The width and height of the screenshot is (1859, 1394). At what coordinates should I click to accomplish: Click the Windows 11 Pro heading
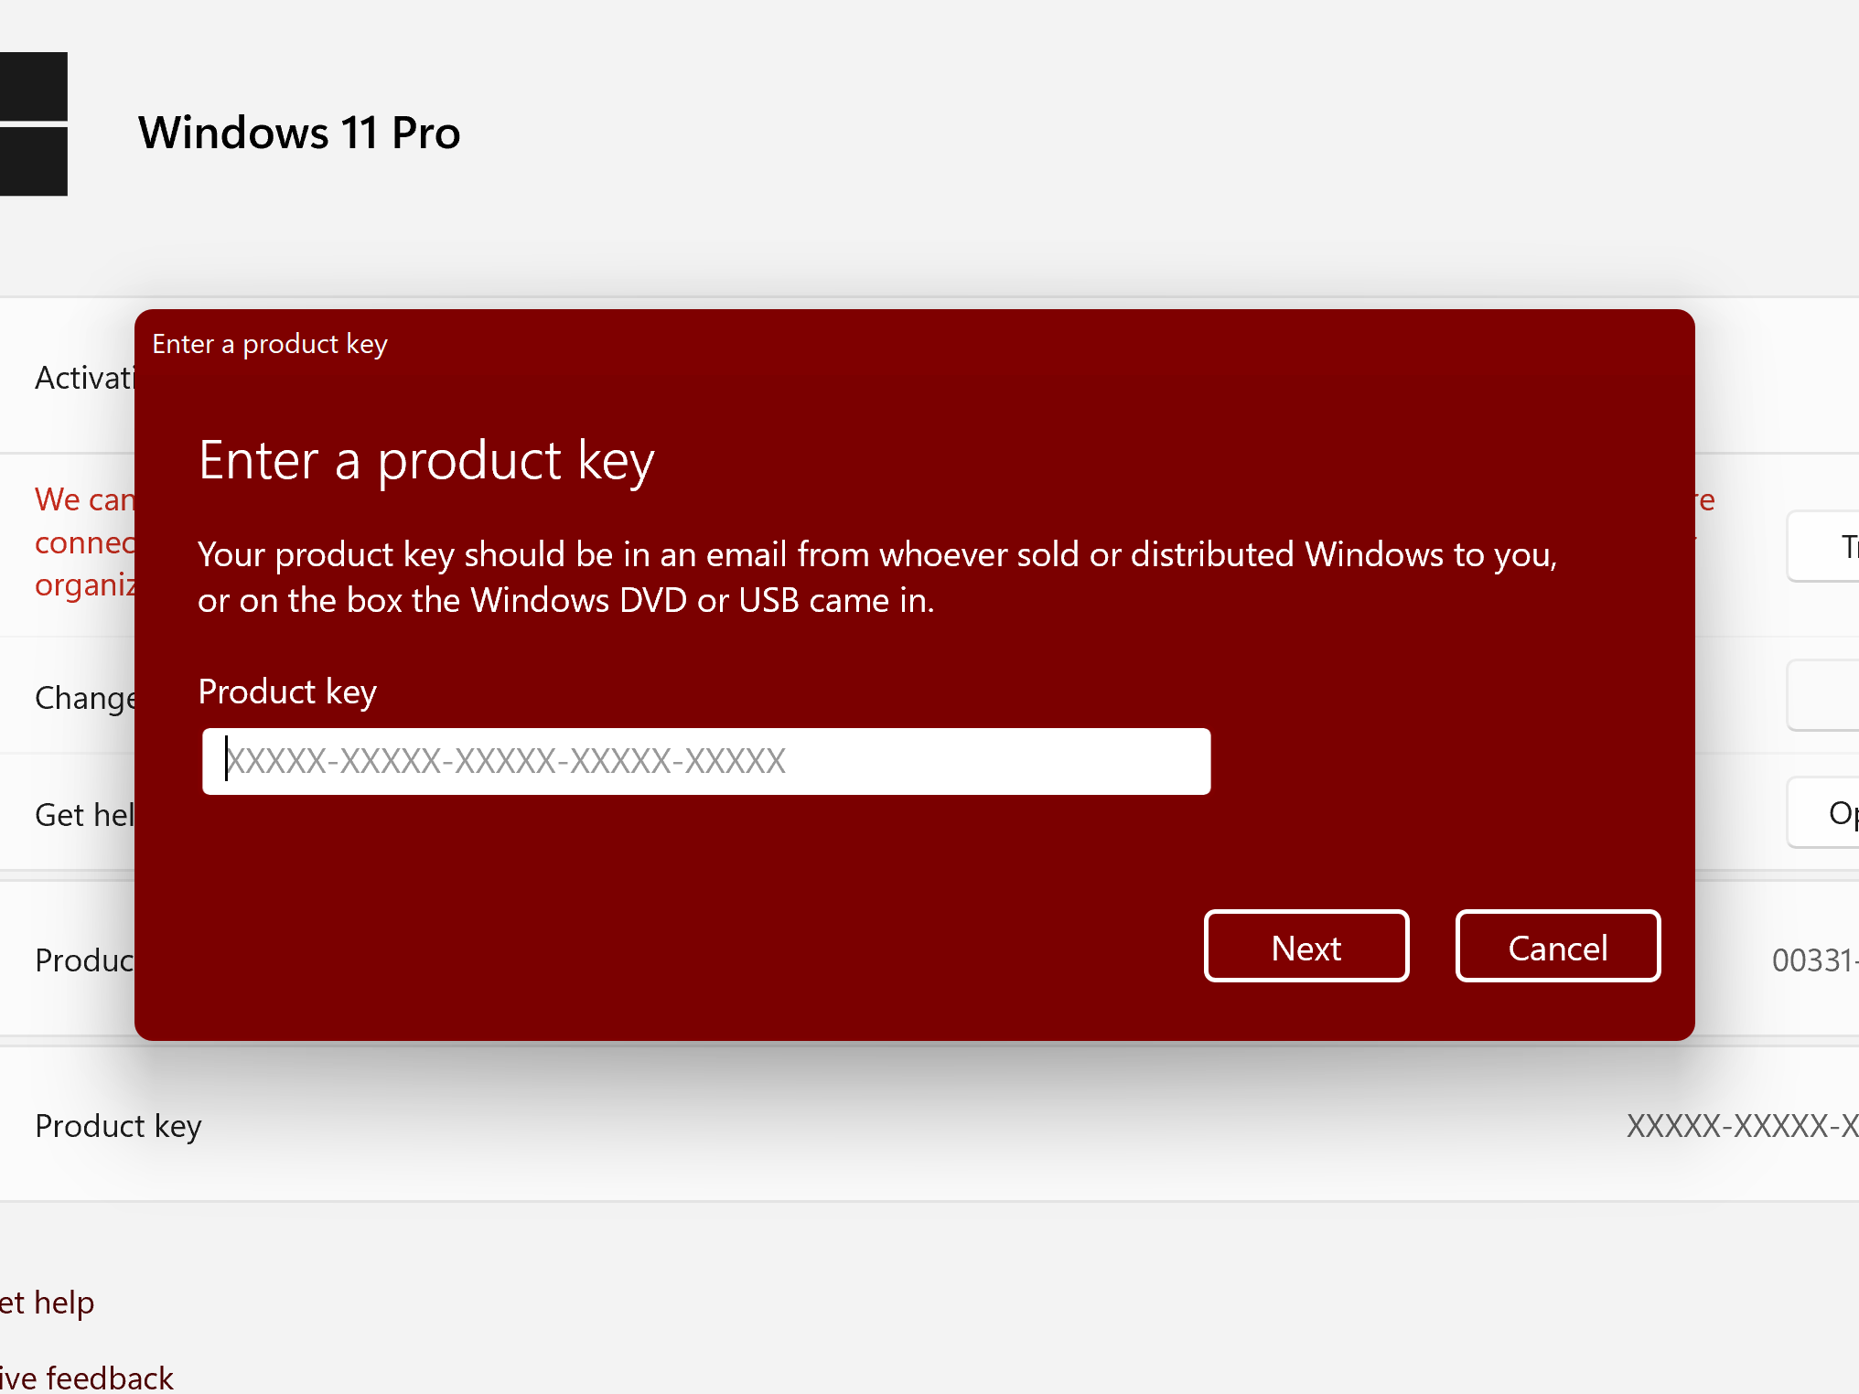pos(299,133)
